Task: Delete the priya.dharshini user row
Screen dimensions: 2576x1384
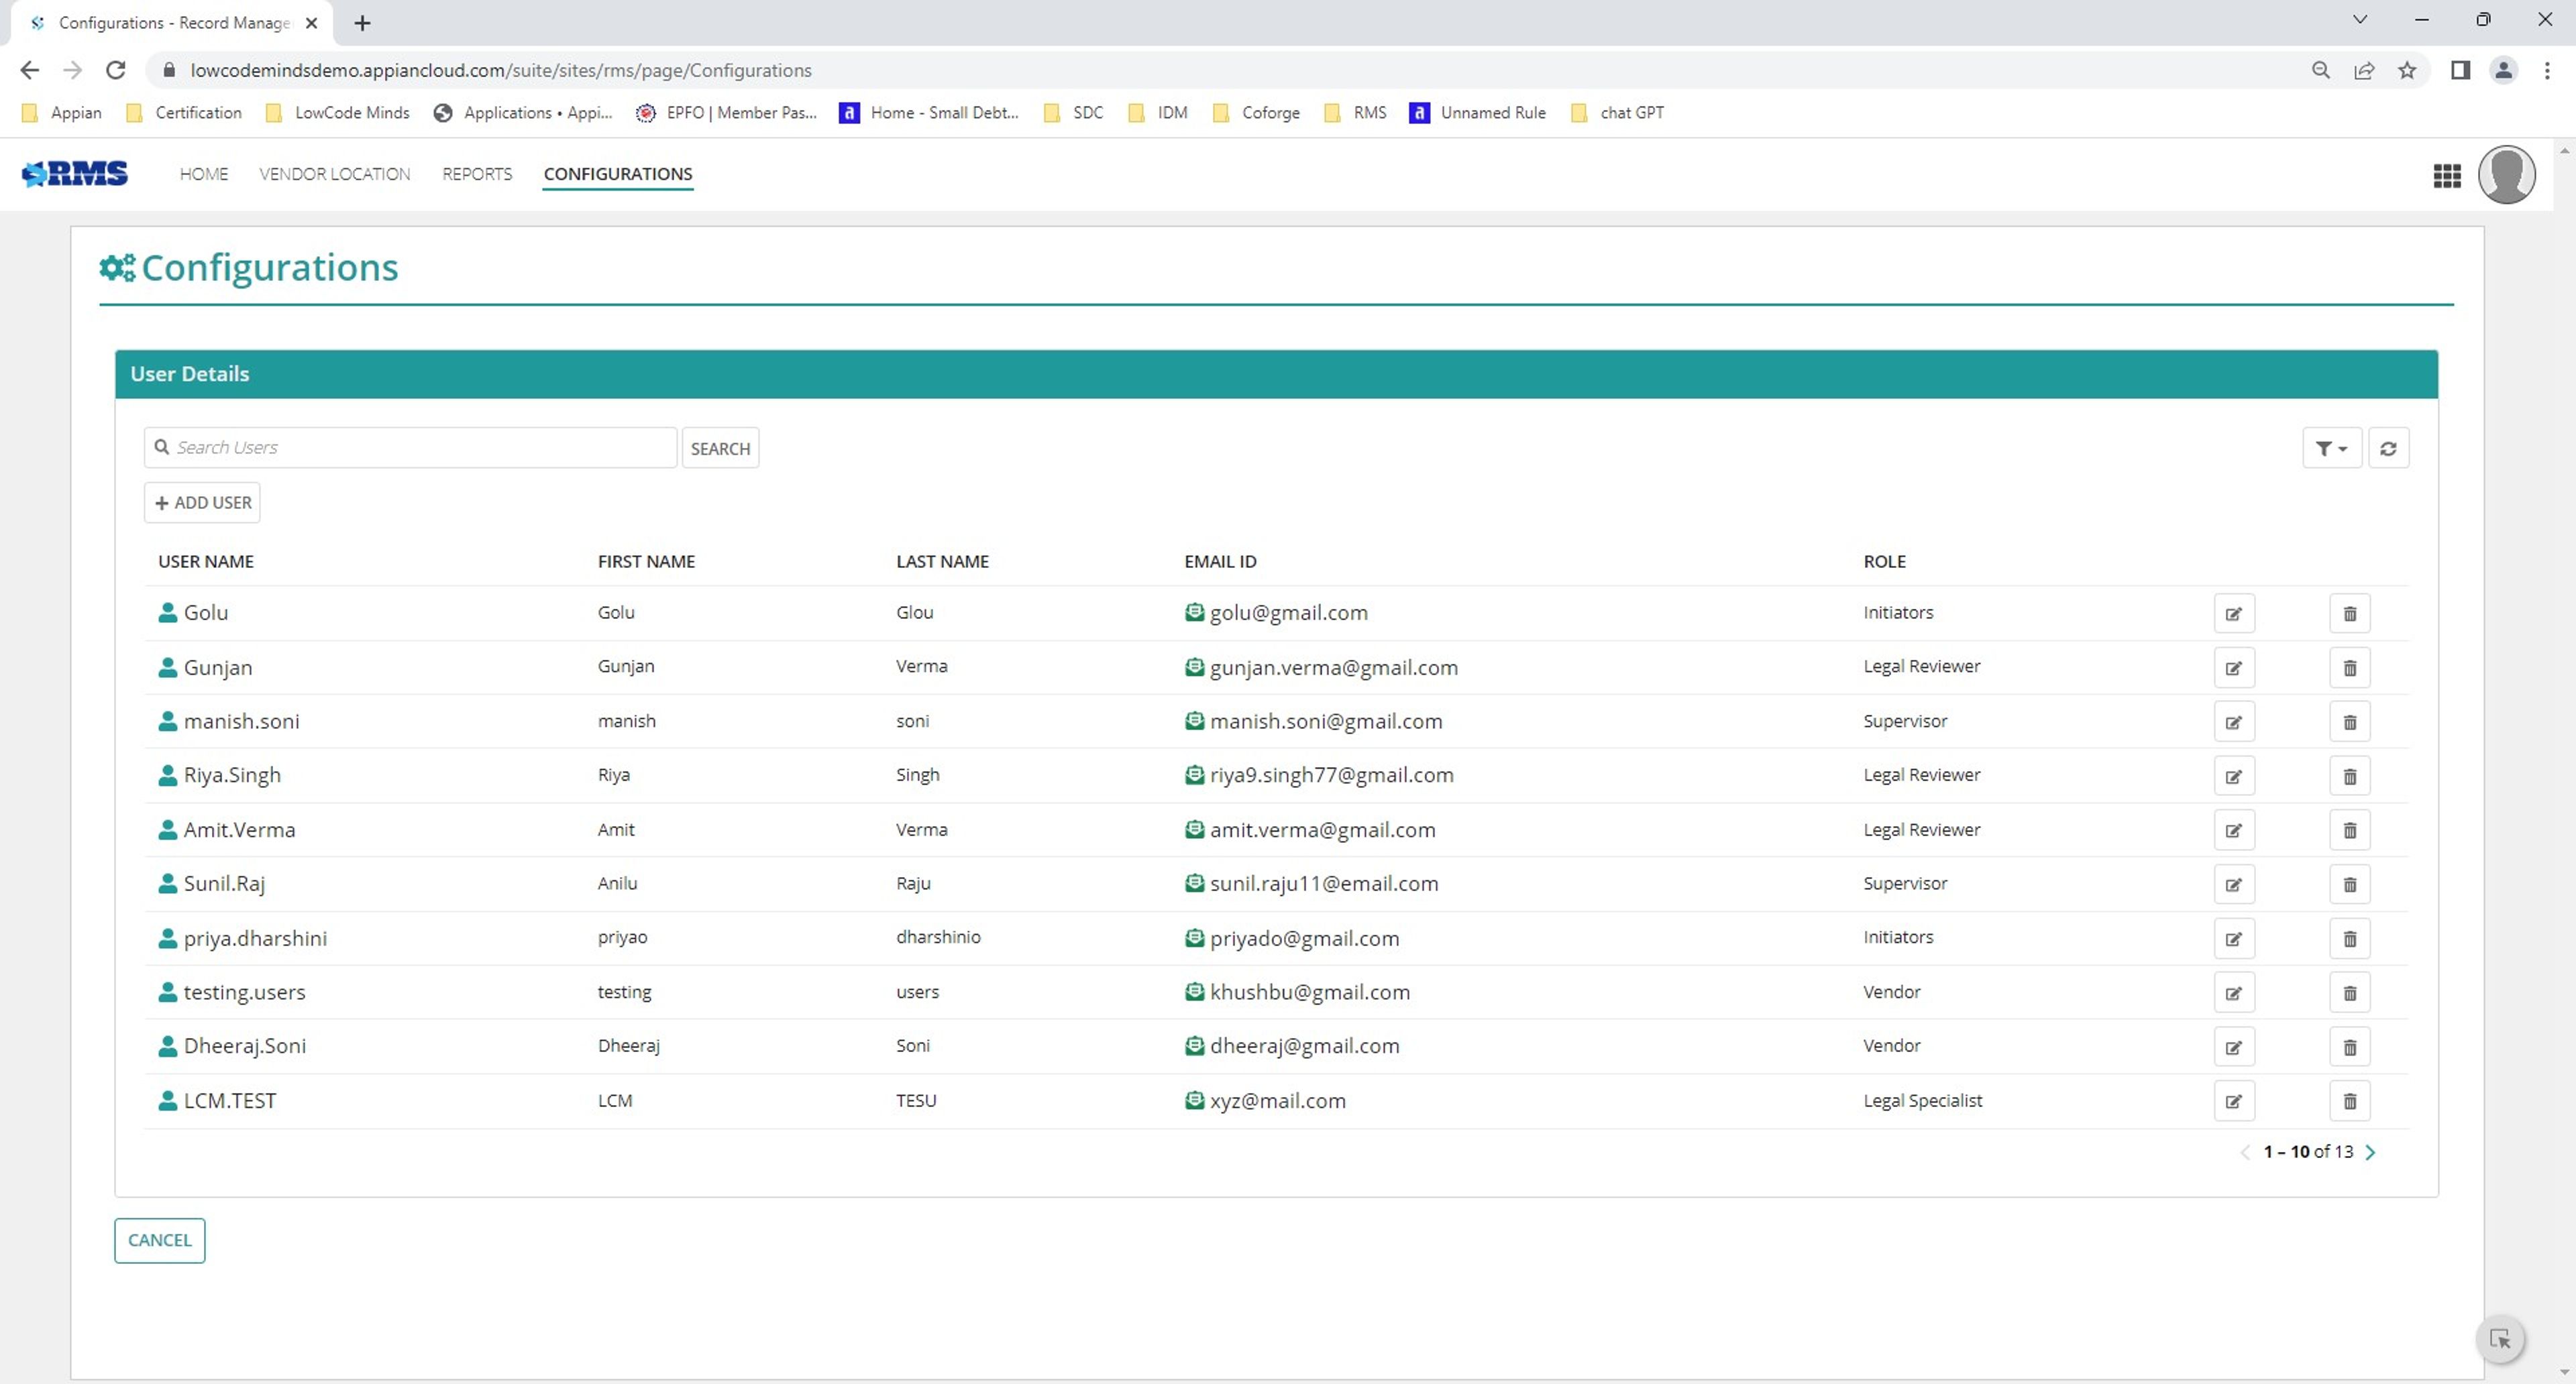Action: coord(2350,938)
